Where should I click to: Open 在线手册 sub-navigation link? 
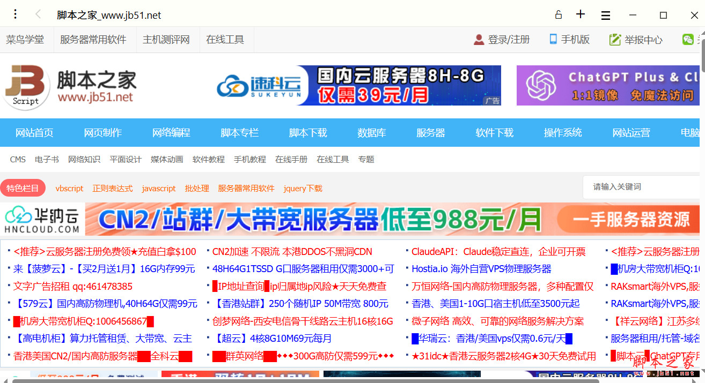click(x=291, y=160)
